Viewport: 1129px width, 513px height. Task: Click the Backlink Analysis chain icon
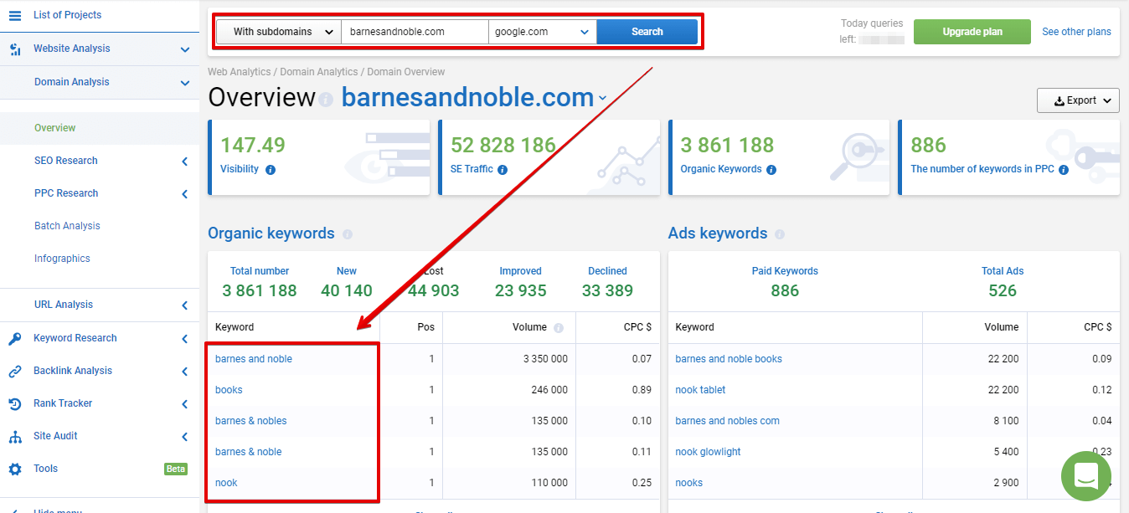point(15,372)
